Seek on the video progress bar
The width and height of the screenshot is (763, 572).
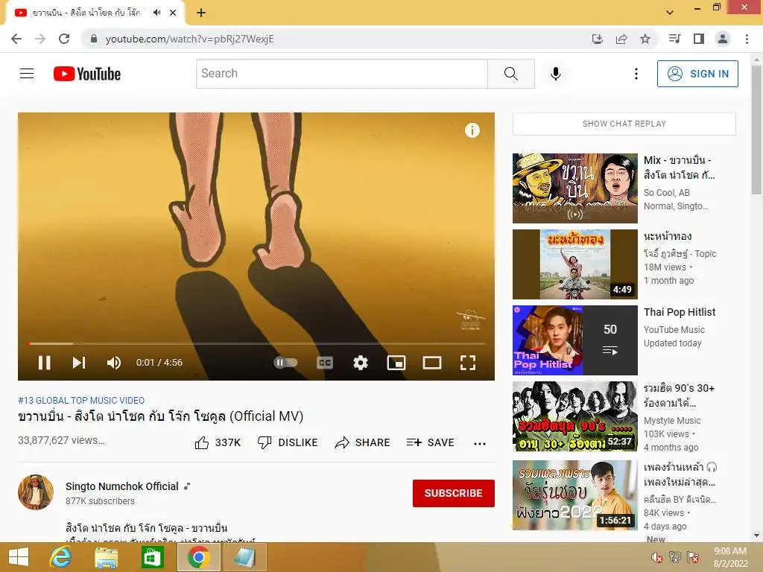(256, 343)
